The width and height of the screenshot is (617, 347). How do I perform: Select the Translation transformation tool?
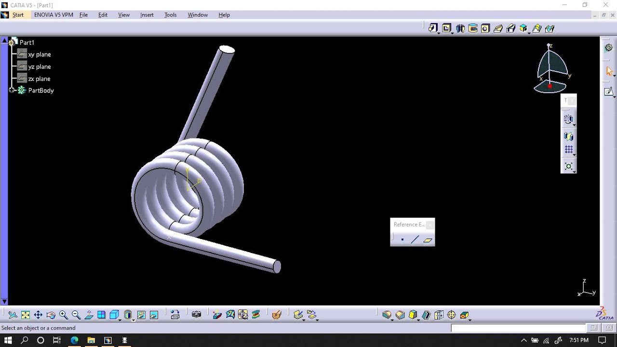click(568, 119)
